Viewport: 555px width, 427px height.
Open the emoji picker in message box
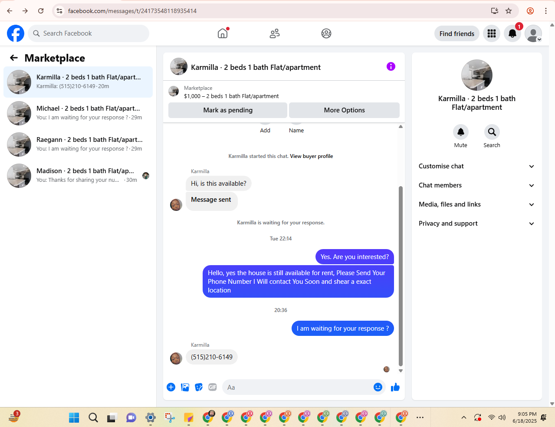pyautogui.click(x=378, y=387)
